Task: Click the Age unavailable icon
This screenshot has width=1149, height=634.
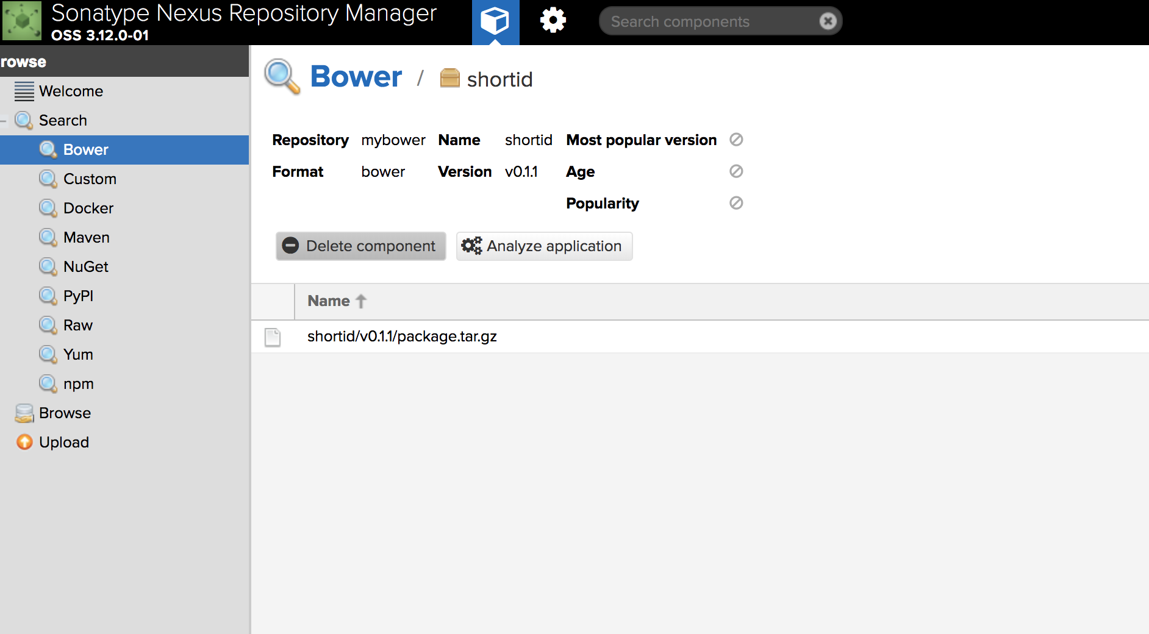Action: coord(736,171)
